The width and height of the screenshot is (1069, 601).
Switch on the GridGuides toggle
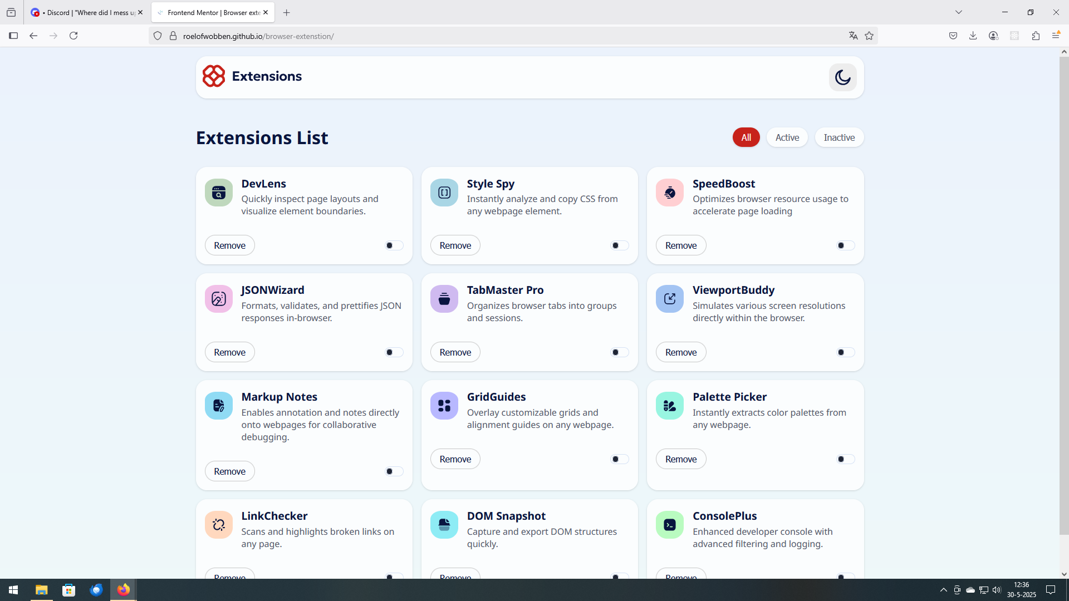click(619, 459)
